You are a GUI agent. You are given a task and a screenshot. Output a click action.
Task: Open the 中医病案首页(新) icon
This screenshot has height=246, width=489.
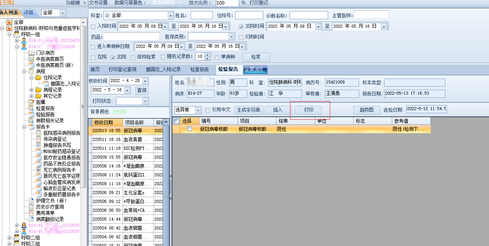[x=32, y=65]
